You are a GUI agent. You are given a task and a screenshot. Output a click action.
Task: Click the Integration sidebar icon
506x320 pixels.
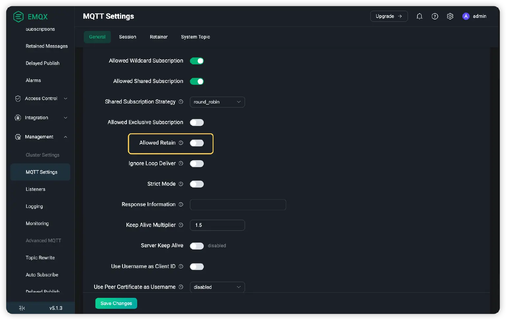(x=18, y=117)
